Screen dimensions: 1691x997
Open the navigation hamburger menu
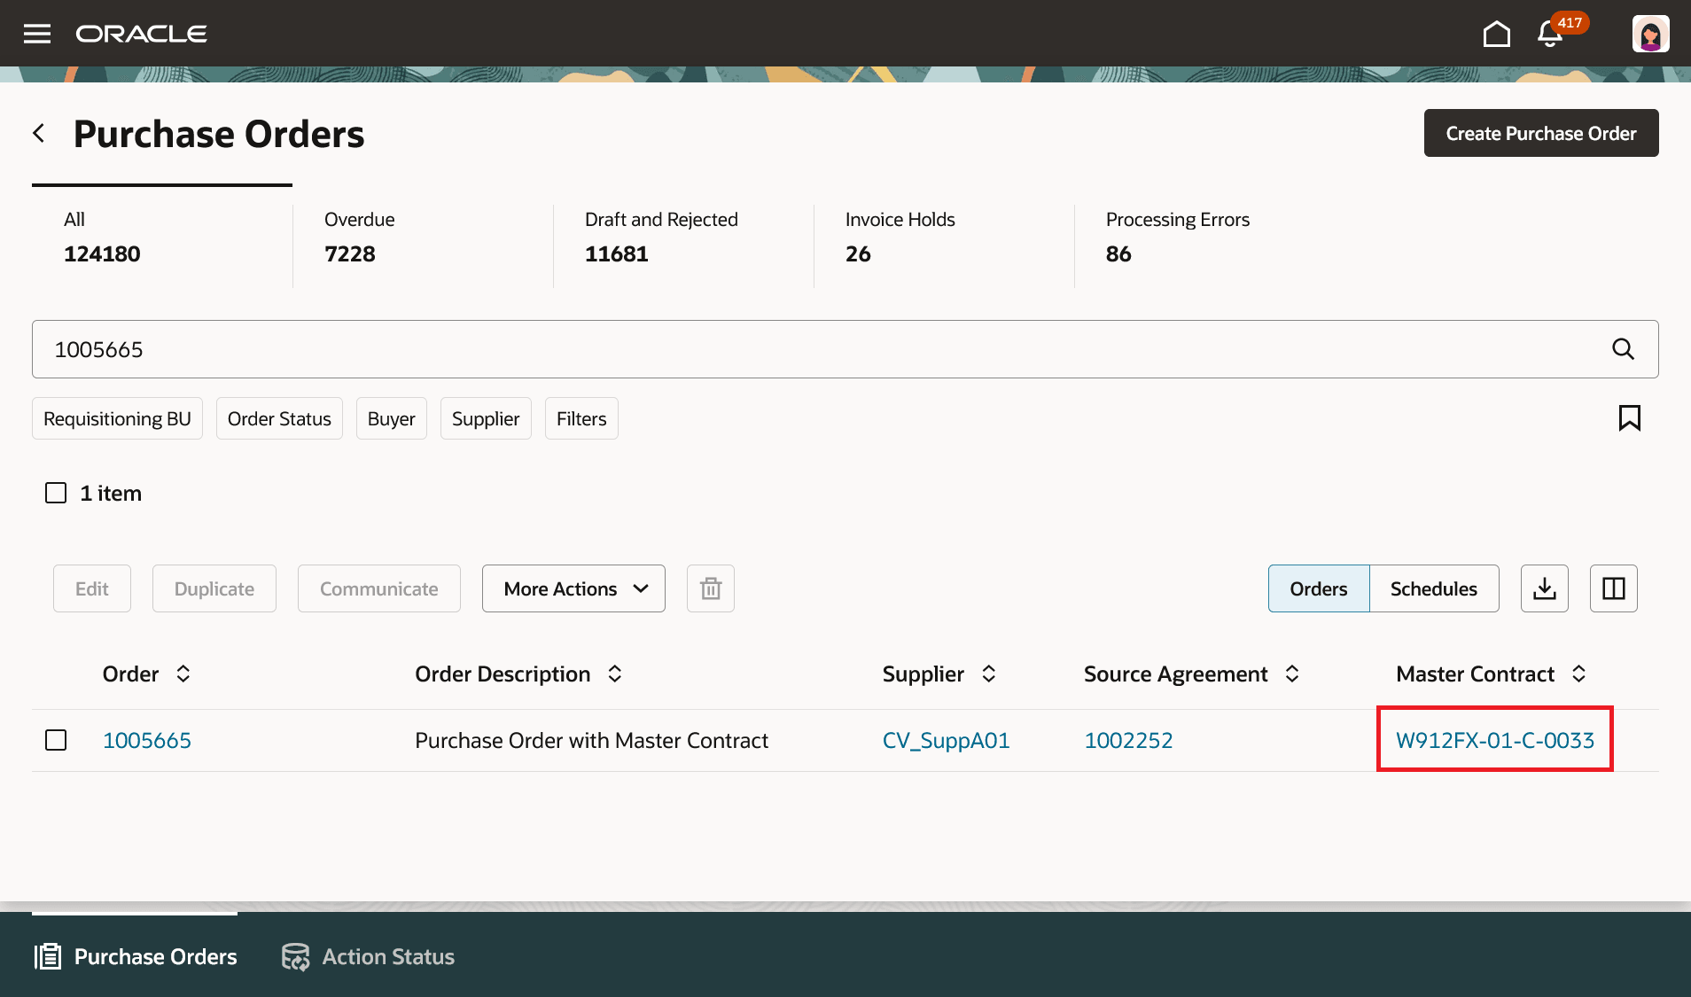36,33
